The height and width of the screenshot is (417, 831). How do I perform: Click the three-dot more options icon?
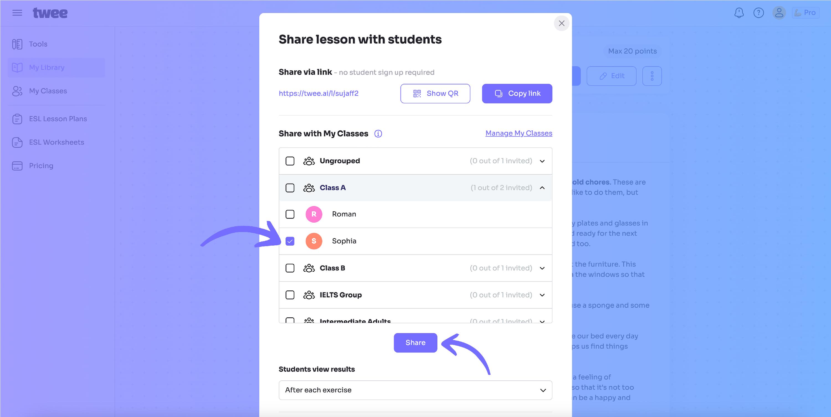pyautogui.click(x=652, y=76)
